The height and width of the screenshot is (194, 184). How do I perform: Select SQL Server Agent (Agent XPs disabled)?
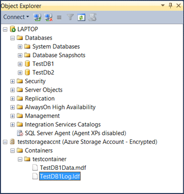(75, 133)
